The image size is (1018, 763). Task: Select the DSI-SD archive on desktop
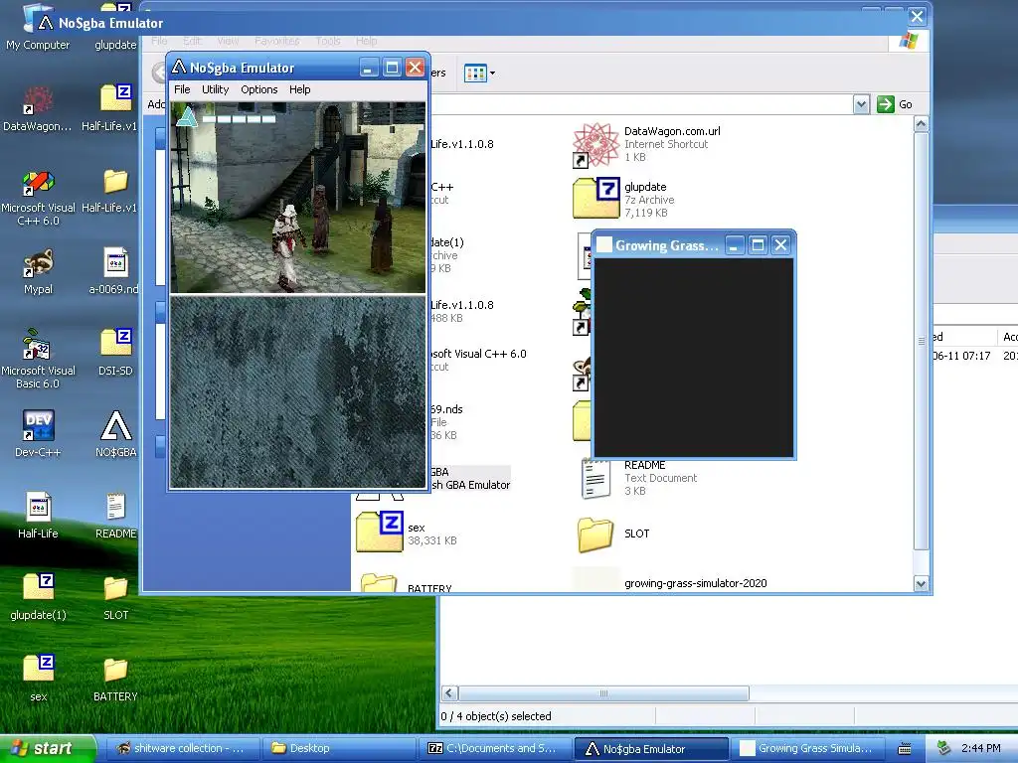(x=115, y=353)
